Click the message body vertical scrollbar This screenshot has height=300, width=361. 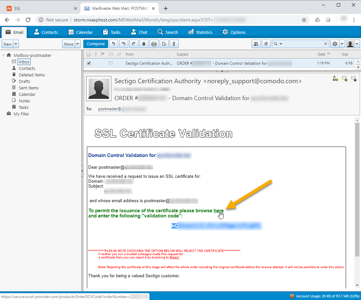point(357,189)
